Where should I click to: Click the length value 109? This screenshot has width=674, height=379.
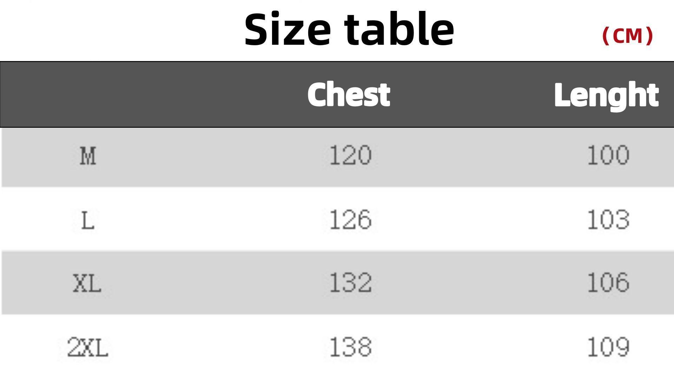tap(608, 347)
